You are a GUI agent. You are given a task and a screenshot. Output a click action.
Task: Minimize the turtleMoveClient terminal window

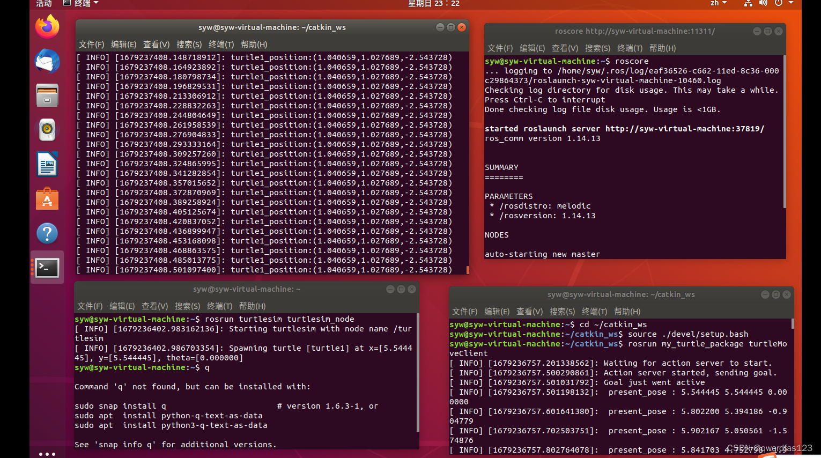pyautogui.click(x=765, y=294)
